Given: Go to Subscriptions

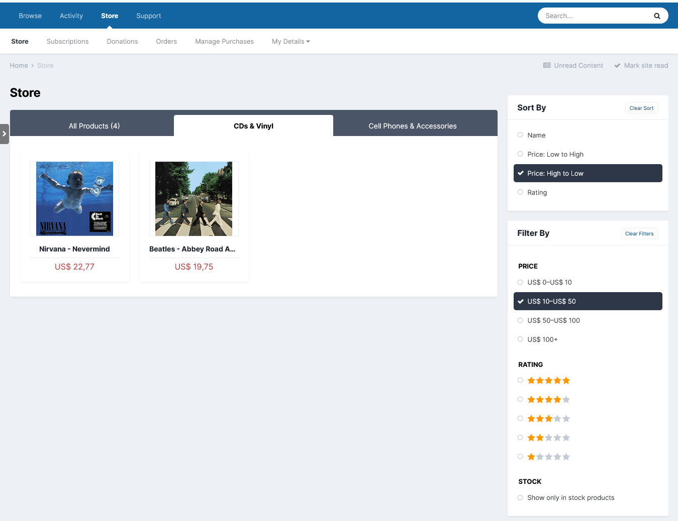Looking at the screenshot, I should click(68, 42).
